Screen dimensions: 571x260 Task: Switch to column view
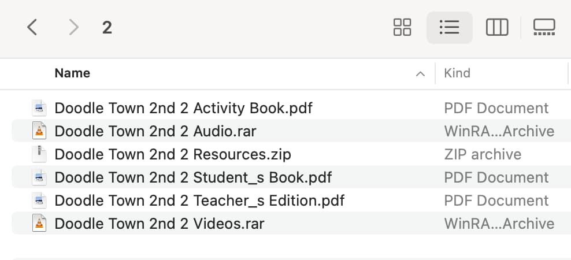coord(496,27)
